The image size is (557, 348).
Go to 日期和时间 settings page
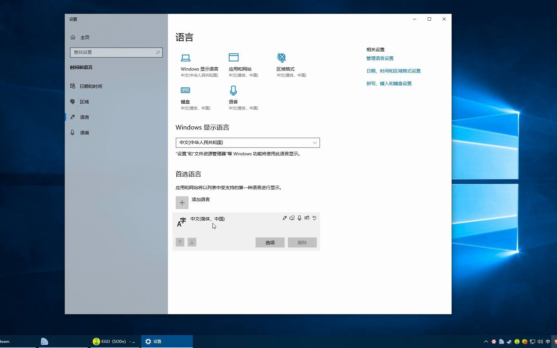pyautogui.click(x=116, y=86)
